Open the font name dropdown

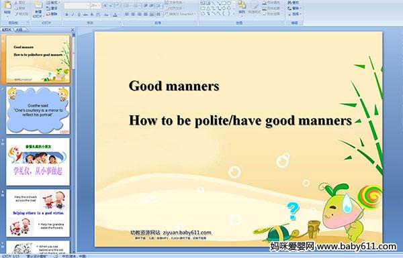tap(88, 5)
